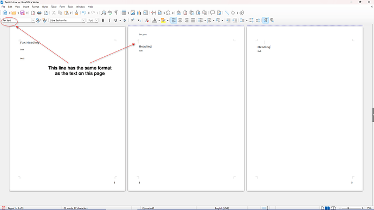This screenshot has width=374, height=210.
Task: Toggle Underline formatting
Action: (x=115, y=21)
